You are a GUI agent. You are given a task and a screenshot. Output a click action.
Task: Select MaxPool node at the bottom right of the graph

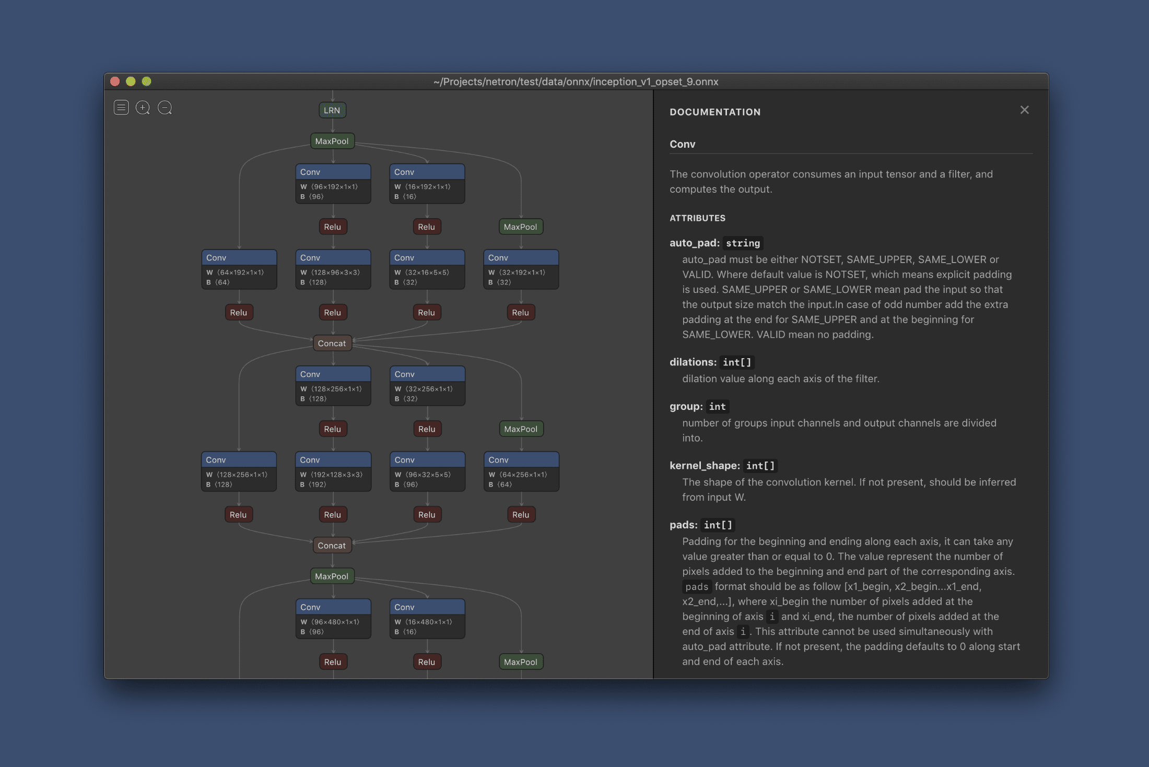(x=521, y=662)
